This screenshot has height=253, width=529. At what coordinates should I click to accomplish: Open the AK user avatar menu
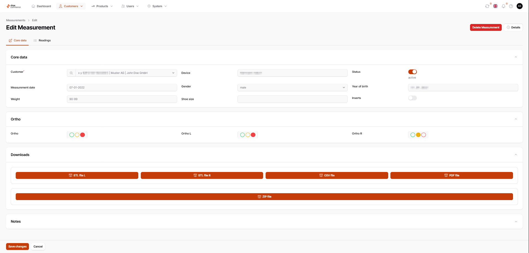click(x=520, y=6)
